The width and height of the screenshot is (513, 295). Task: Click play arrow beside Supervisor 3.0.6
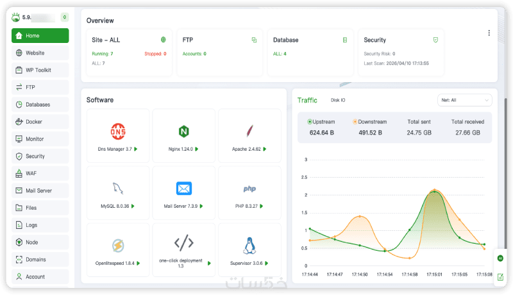pos(267,264)
